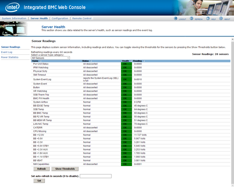
Task: Click the Show Thresholds button
Action: tap(65, 169)
